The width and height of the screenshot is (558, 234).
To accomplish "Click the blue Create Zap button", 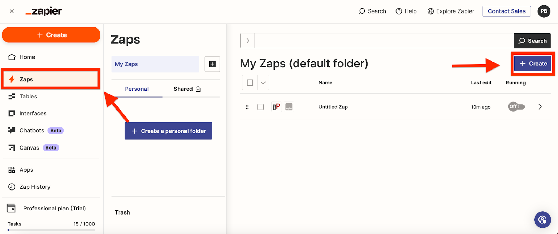I will 533,64.
